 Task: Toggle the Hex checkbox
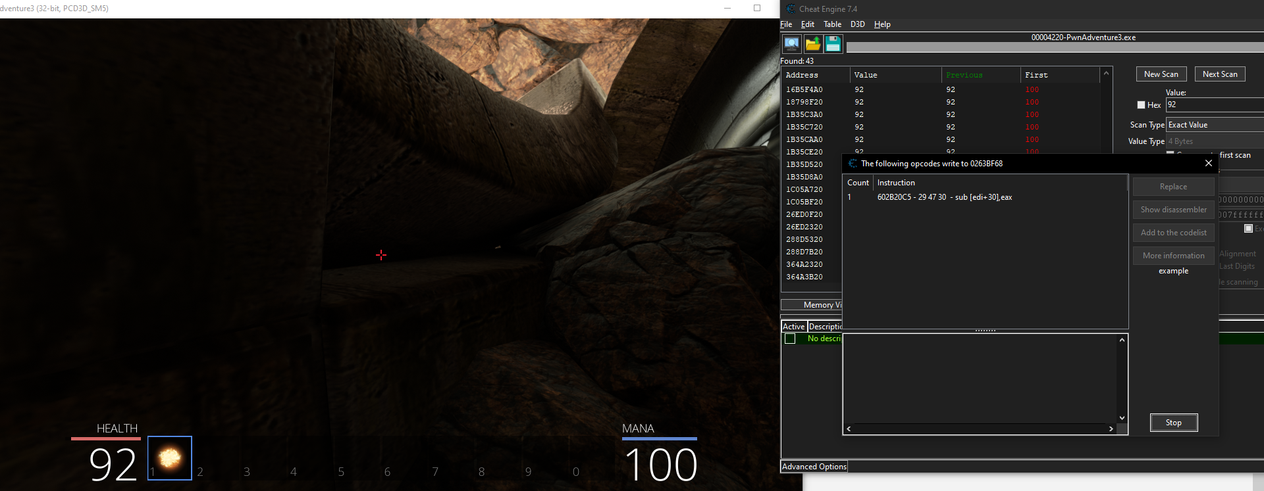[x=1141, y=105]
